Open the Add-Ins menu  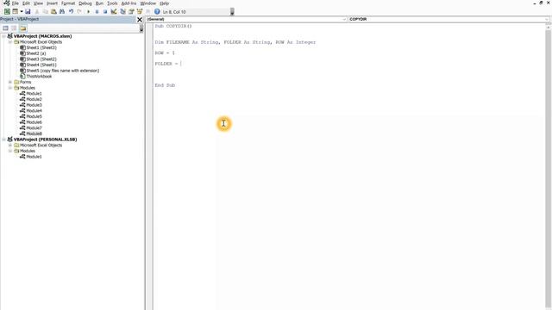coord(129,3)
